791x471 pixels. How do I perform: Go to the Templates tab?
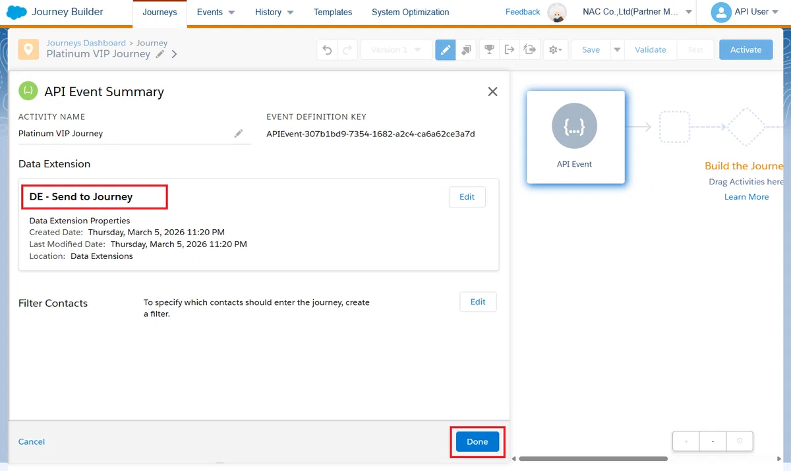pos(333,12)
